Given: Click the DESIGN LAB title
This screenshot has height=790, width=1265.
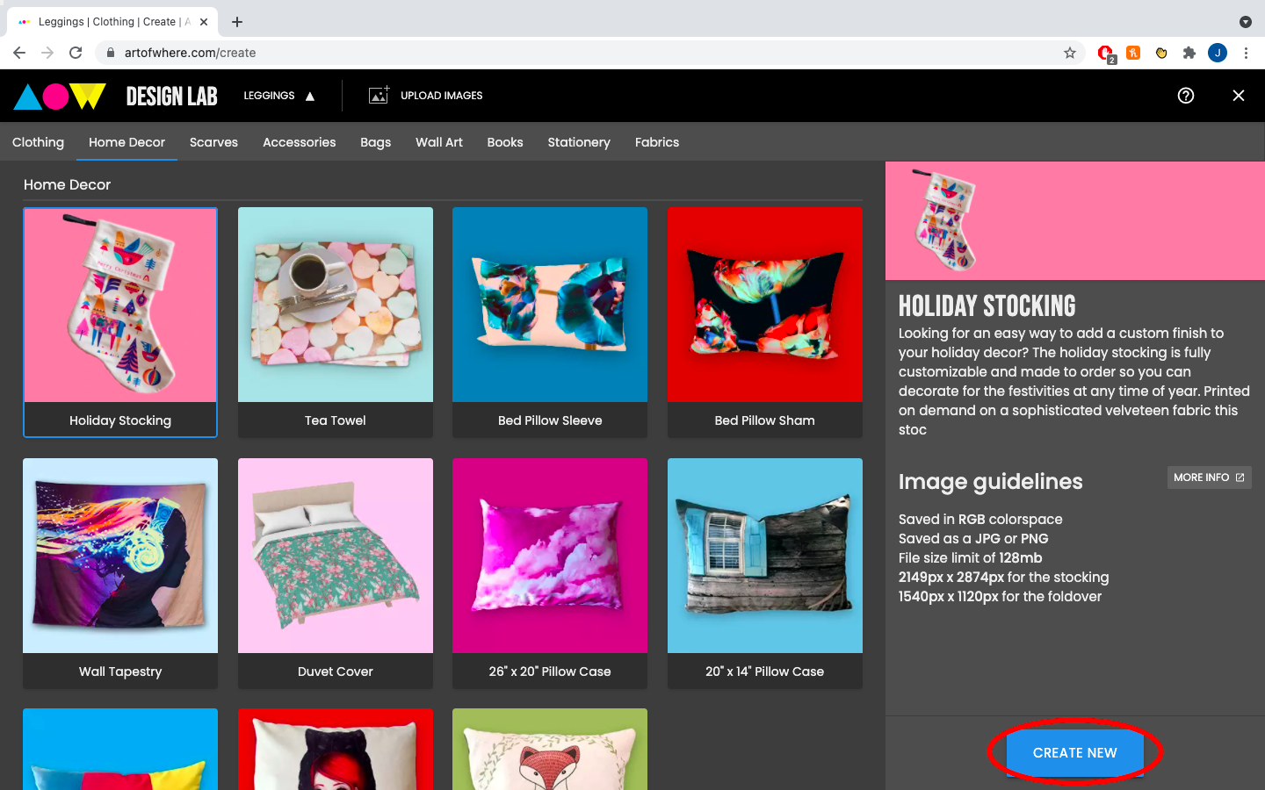Looking at the screenshot, I should click(x=172, y=97).
